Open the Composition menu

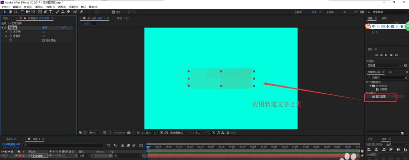tap(28, 7)
